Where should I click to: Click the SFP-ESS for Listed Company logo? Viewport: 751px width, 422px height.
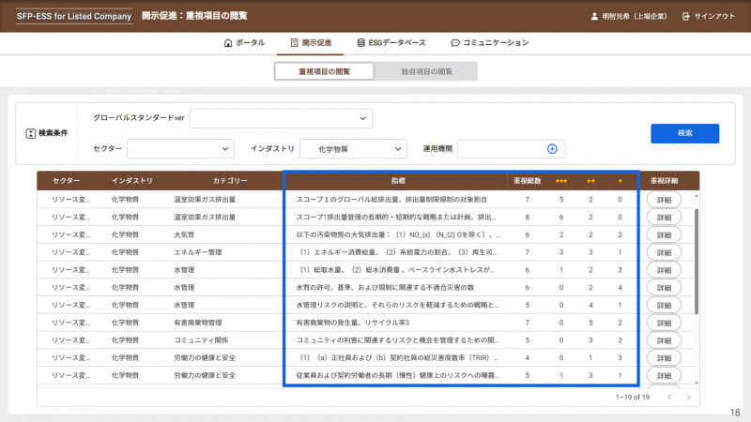74,16
